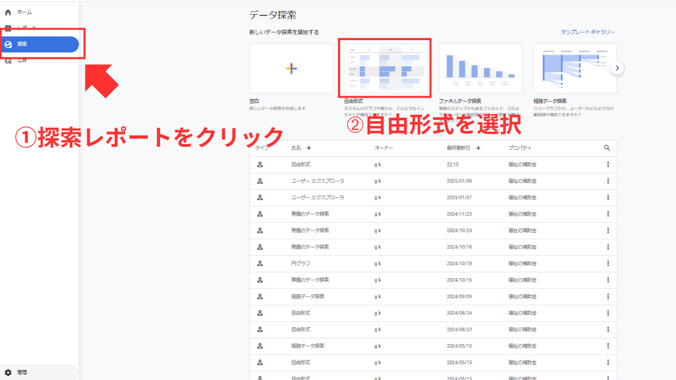Click person type icon in the 2024/11/23 row
Viewport: 676px width, 380px height.
tap(260, 214)
